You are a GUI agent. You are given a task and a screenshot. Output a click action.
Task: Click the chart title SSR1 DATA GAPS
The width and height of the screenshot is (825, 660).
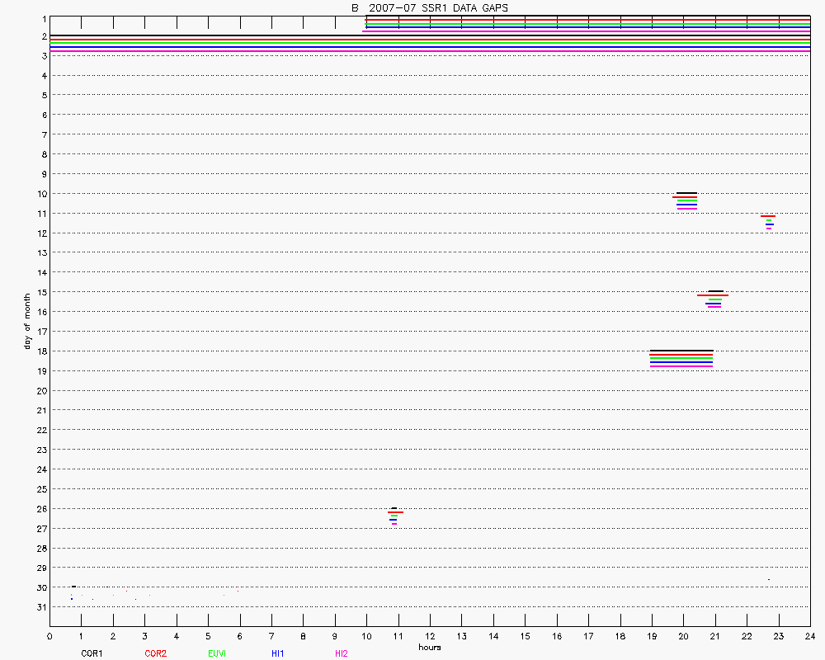tap(429, 7)
